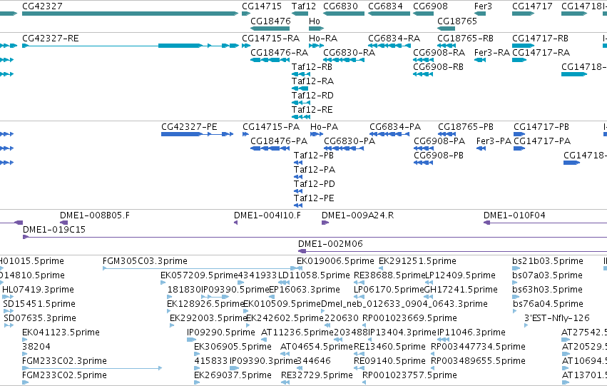Click protein CG6908-PA
This screenshot has height=386, width=607.
coord(439,141)
